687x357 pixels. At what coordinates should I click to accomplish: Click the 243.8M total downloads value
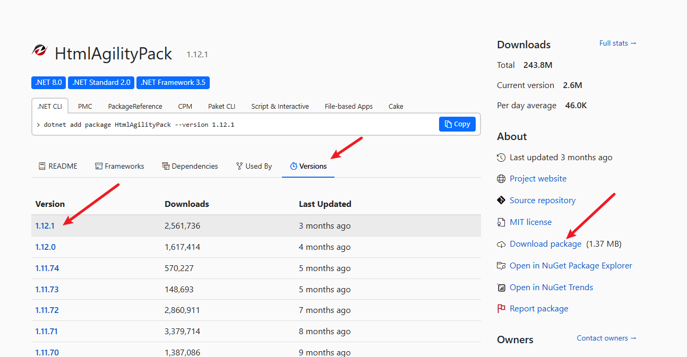[x=538, y=65]
